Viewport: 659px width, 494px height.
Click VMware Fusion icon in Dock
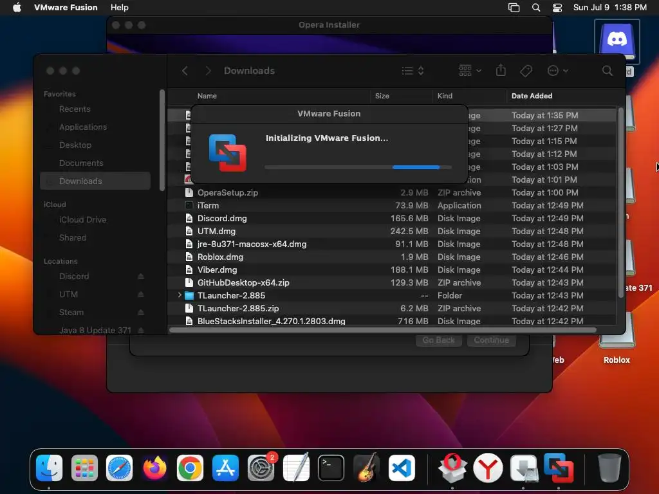(559, 468)
